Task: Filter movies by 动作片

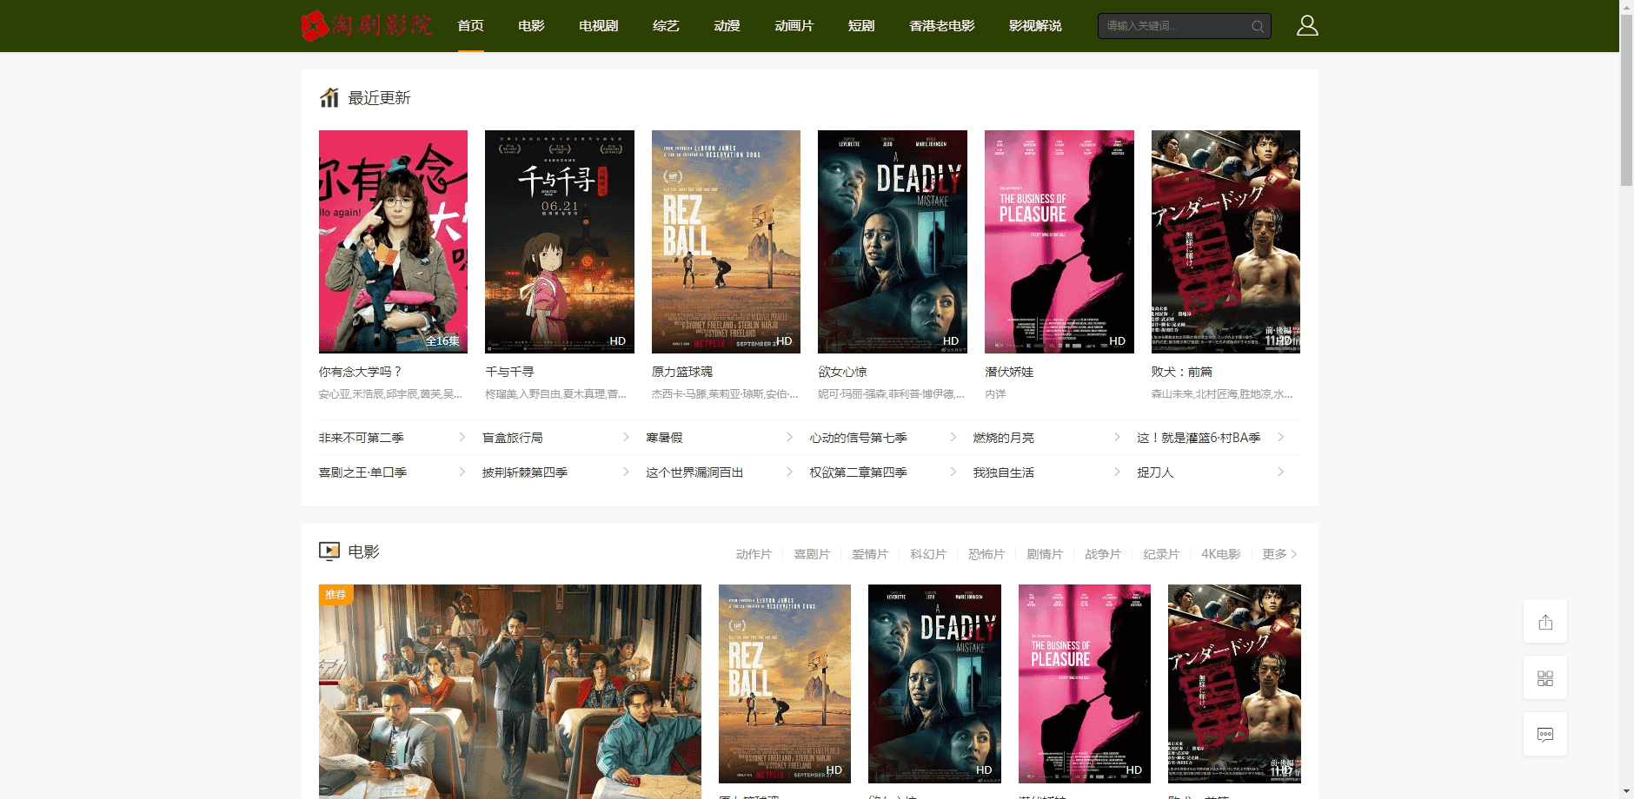Action: (754, 554)
